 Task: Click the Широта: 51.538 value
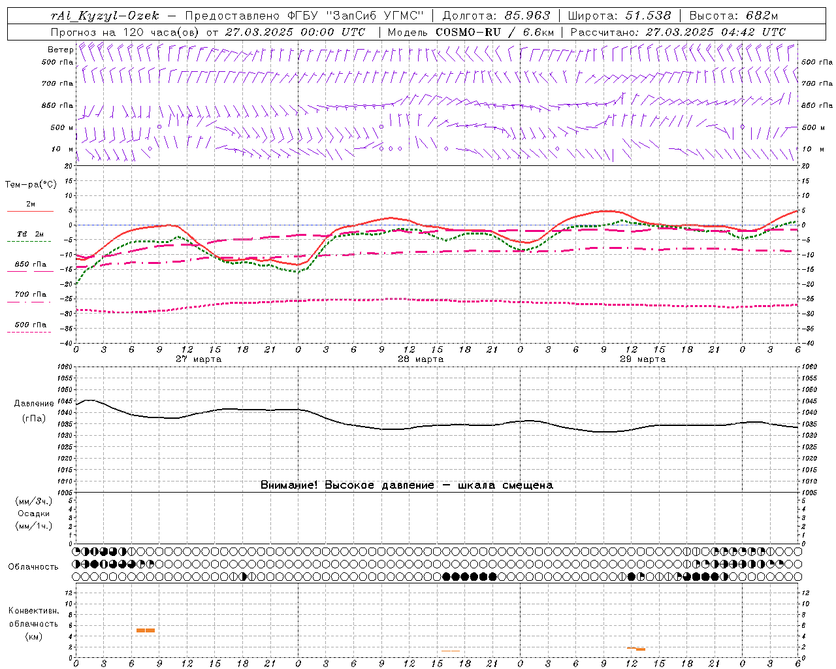click(620, 16)
